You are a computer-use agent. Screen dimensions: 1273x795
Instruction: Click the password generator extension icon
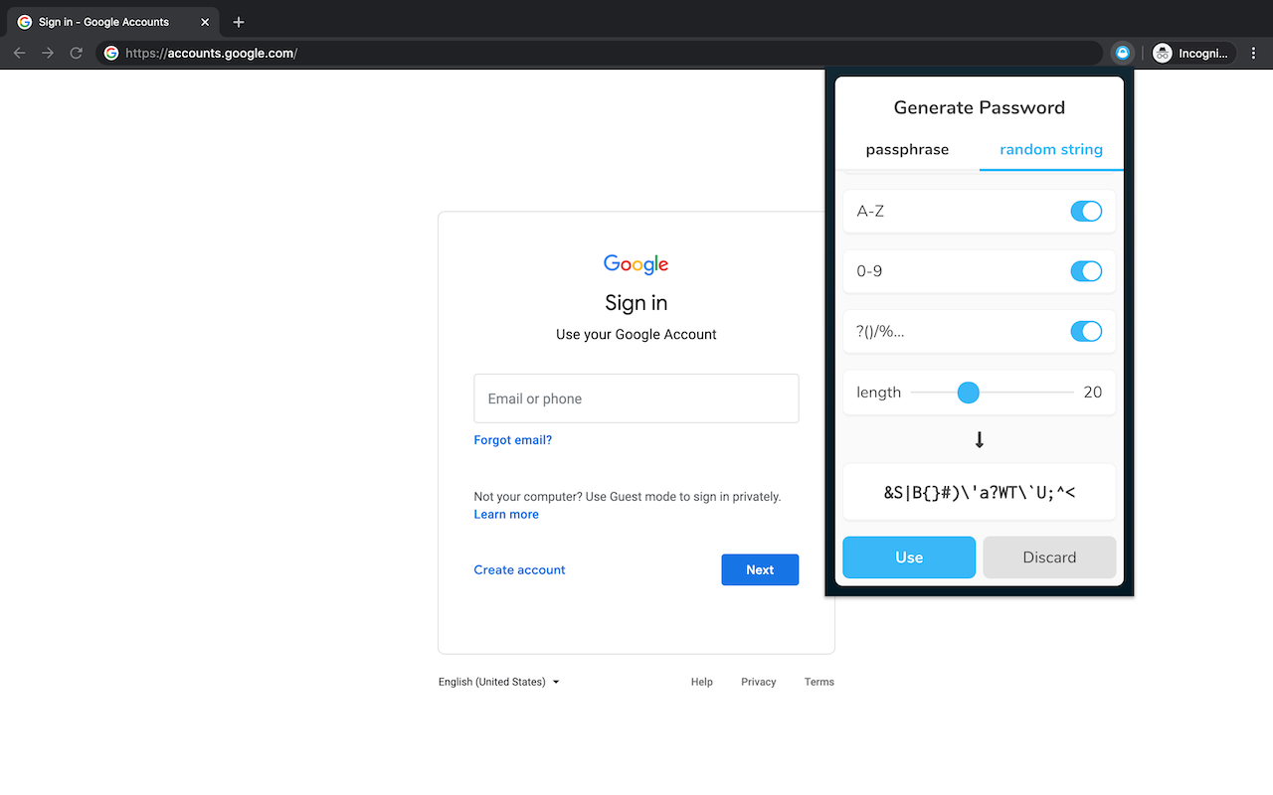[1122, 52]
